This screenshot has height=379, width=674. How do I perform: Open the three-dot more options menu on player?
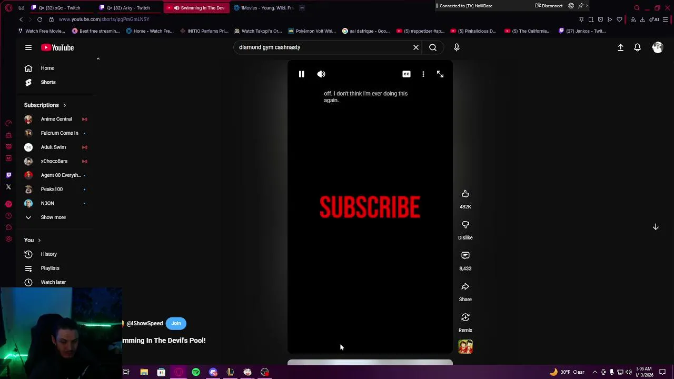pos(423,74)
